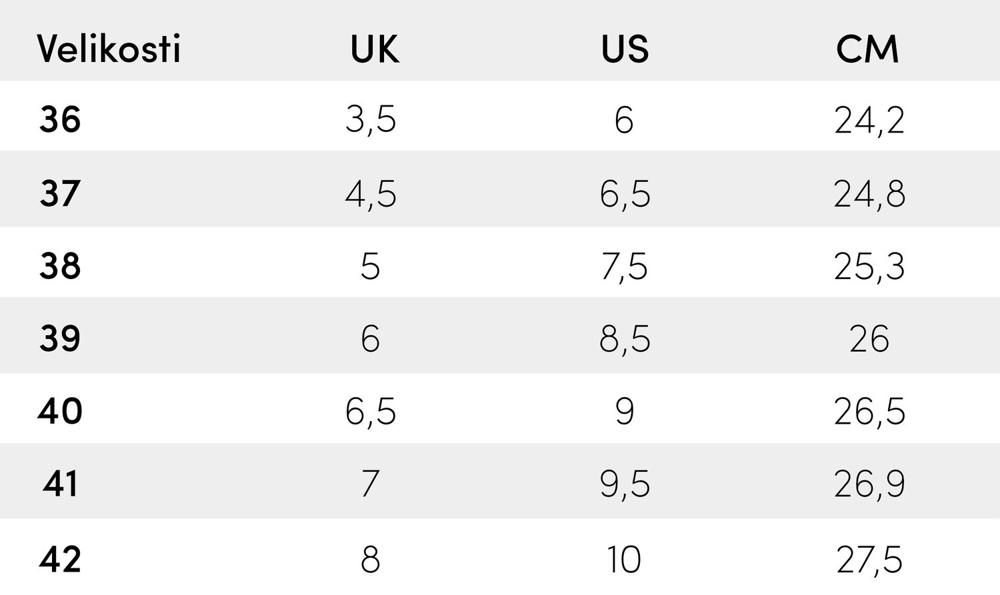
Task: Select size 37 row label
Action: 60,193
